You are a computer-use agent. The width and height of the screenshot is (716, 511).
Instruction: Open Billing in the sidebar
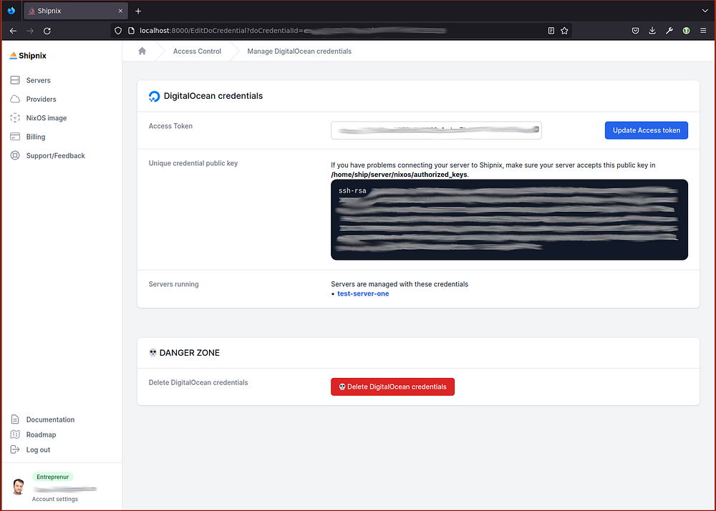pyautogui.click(x=36, y=137)
